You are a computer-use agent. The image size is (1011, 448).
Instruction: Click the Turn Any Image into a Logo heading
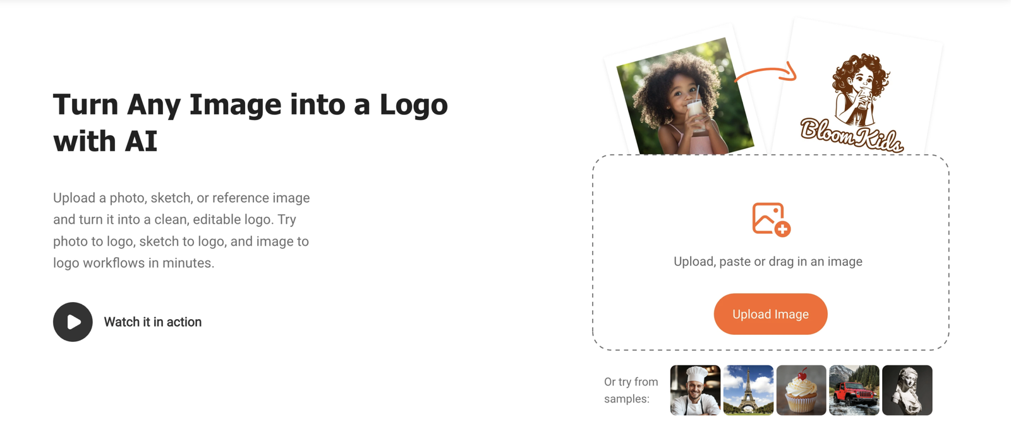coord(250,123)
